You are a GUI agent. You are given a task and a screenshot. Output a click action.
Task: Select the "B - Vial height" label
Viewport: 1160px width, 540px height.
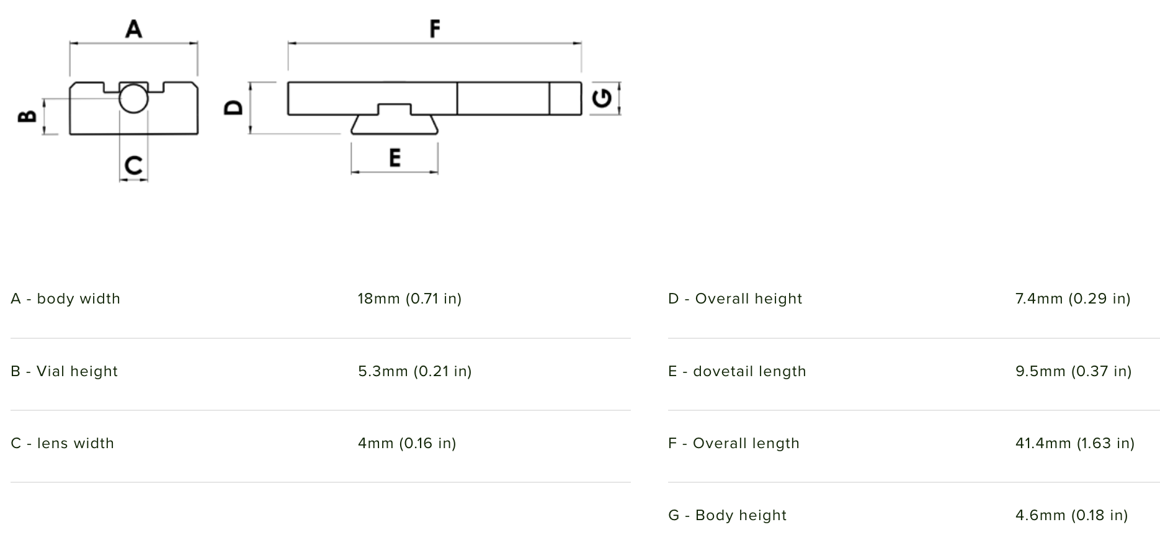[x=64, y=371]
